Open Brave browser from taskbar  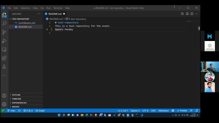[x=96, y=115]
